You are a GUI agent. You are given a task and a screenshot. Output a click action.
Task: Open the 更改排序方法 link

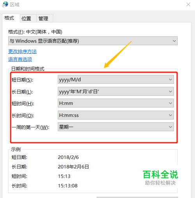23,51
